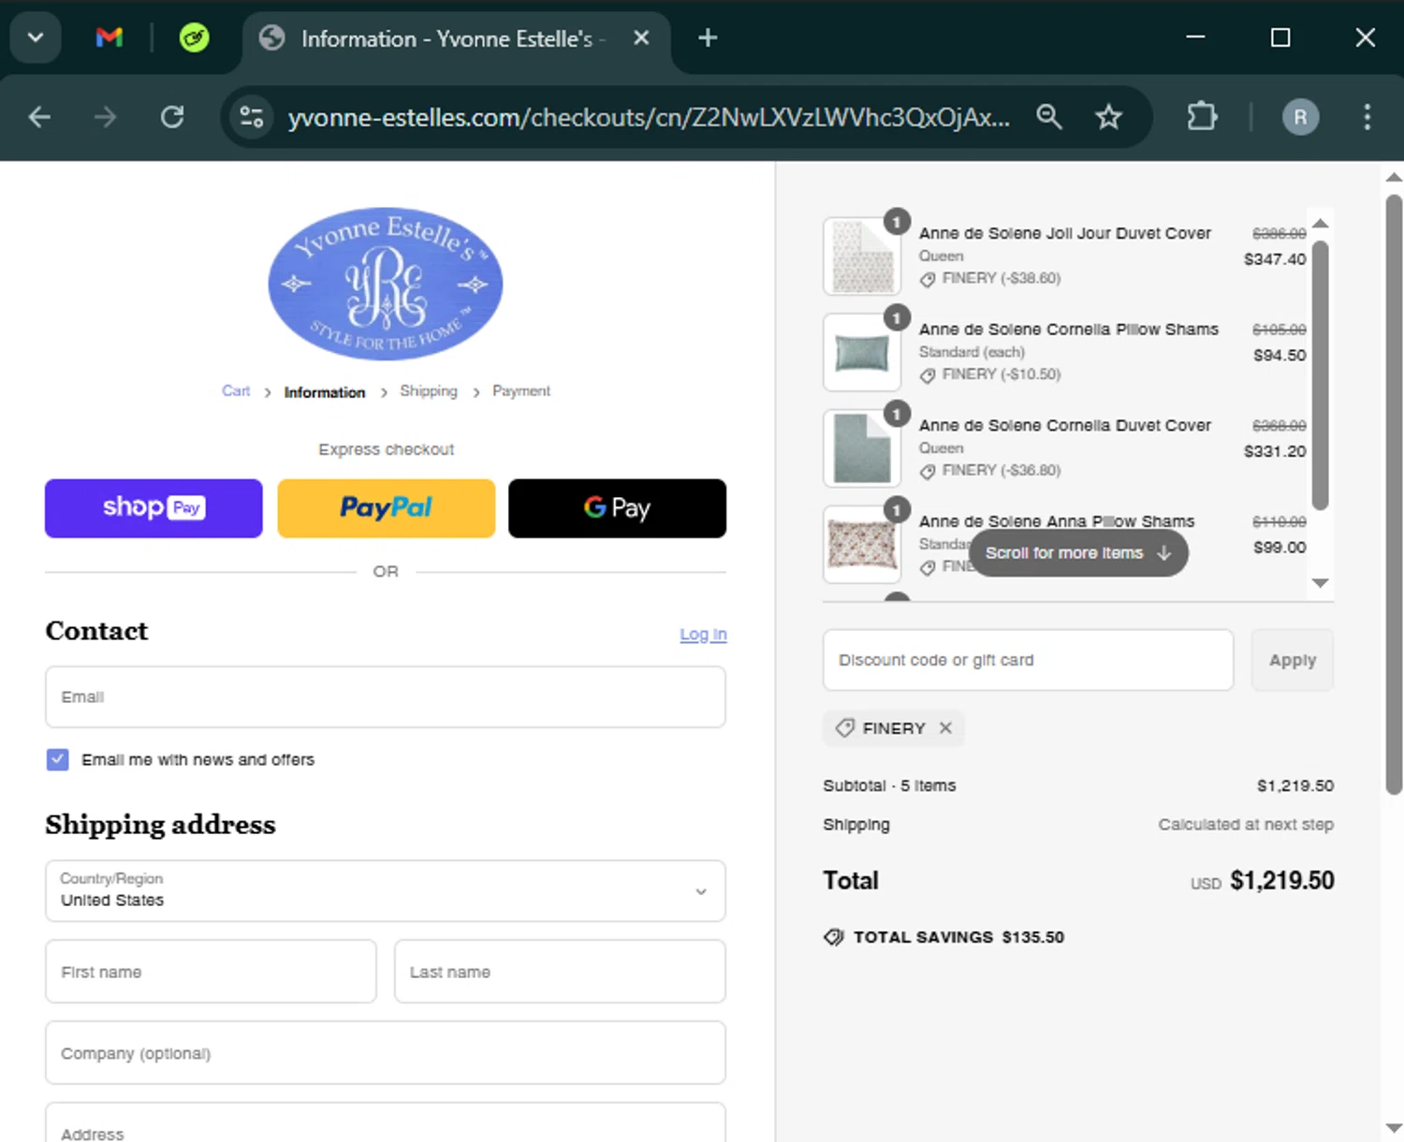1404x1142 pixels.
Task: Check out with Shop Pay
Action: 154,508
